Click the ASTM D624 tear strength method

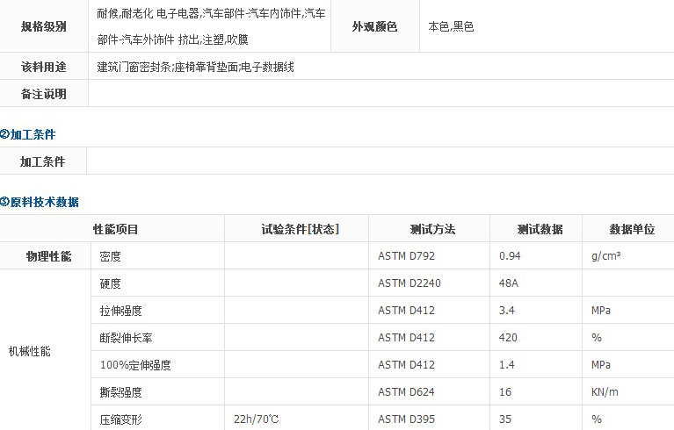tap(406, 392)
